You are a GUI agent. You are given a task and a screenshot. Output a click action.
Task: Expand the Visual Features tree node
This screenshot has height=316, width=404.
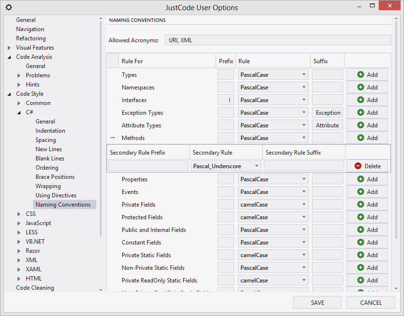(9, 48)
